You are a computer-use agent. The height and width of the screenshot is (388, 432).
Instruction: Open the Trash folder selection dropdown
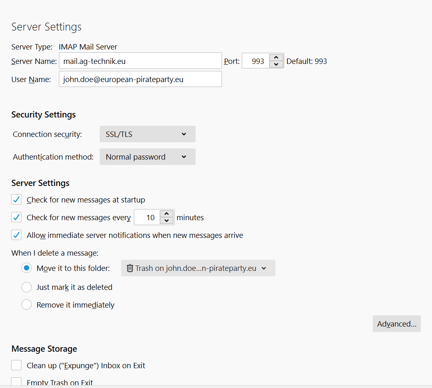[x=198, y=268]
